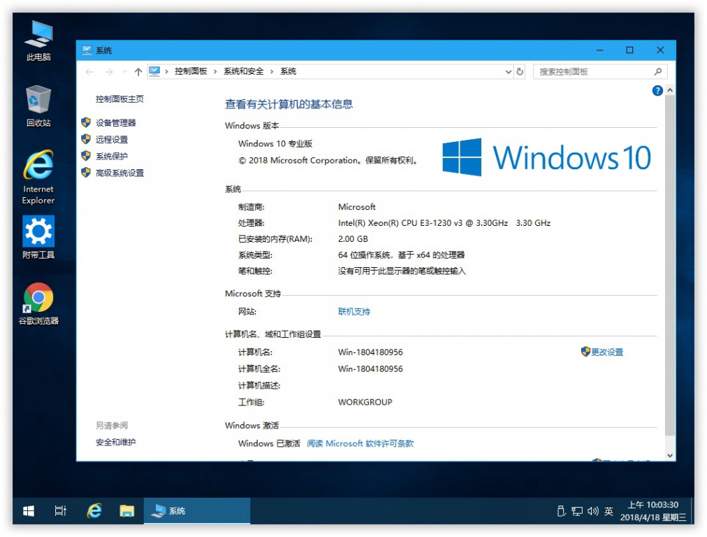Click the processor value Intel(R) Xeon(R)
This screenshot has width=707, height=537.
(444, 223)
